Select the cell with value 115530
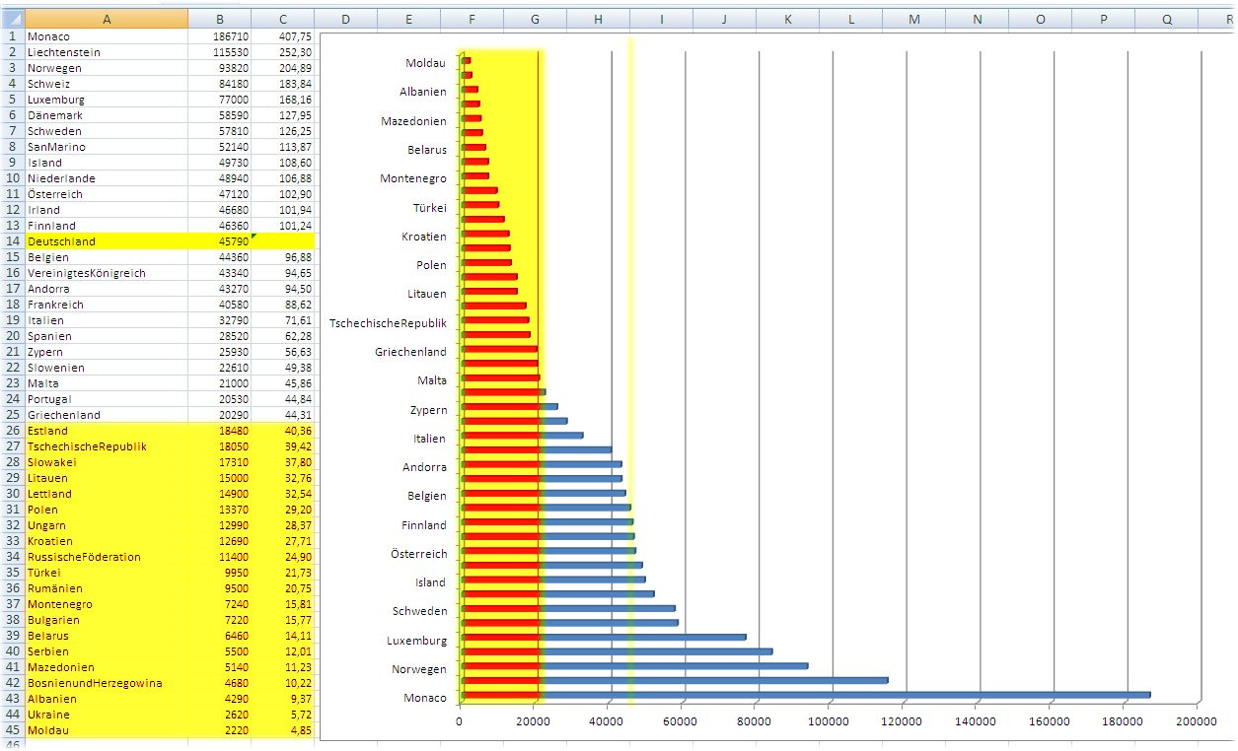This screenshot has width=1238, height=751. click(x=219, y=52)
